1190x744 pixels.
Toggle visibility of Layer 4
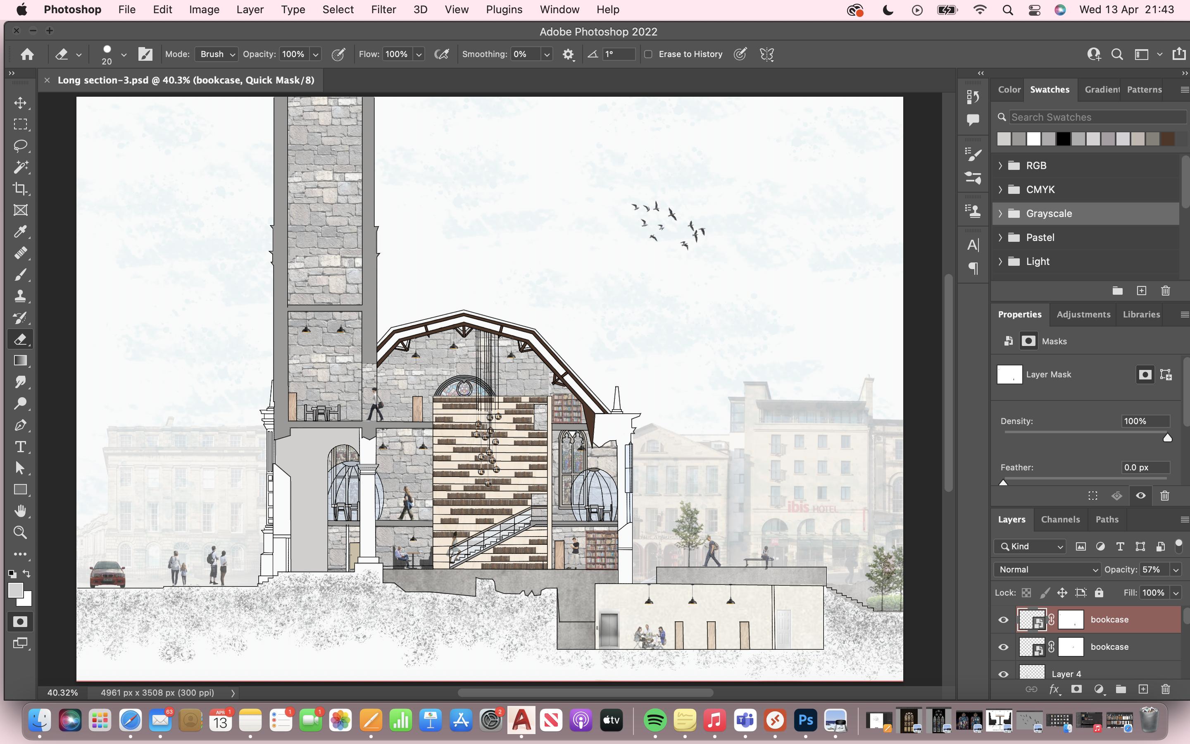coord(1003,674)
